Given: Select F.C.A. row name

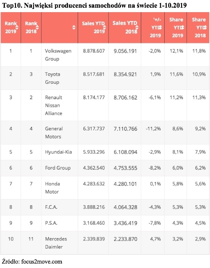Looking at the screenshot, I should (x=51, y=207).
